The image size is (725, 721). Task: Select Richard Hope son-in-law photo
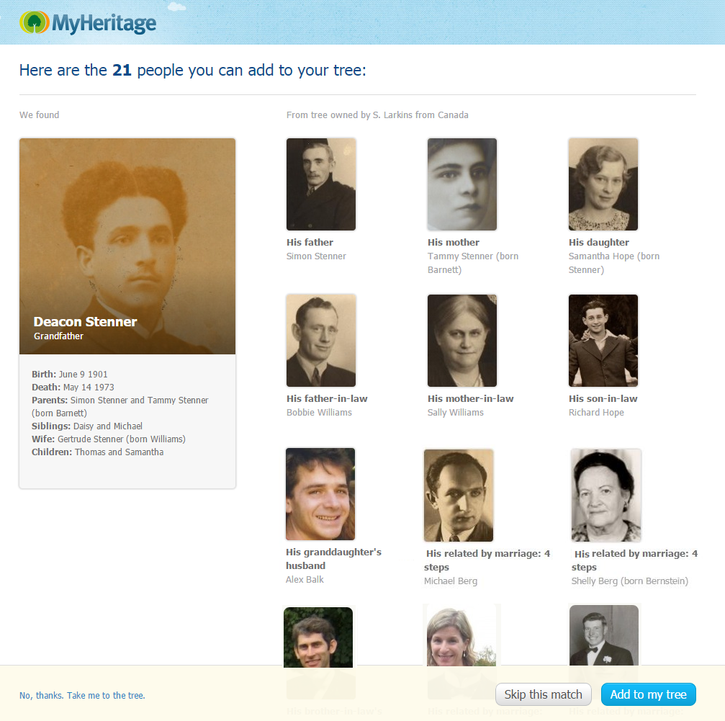[x=603, y=341]
